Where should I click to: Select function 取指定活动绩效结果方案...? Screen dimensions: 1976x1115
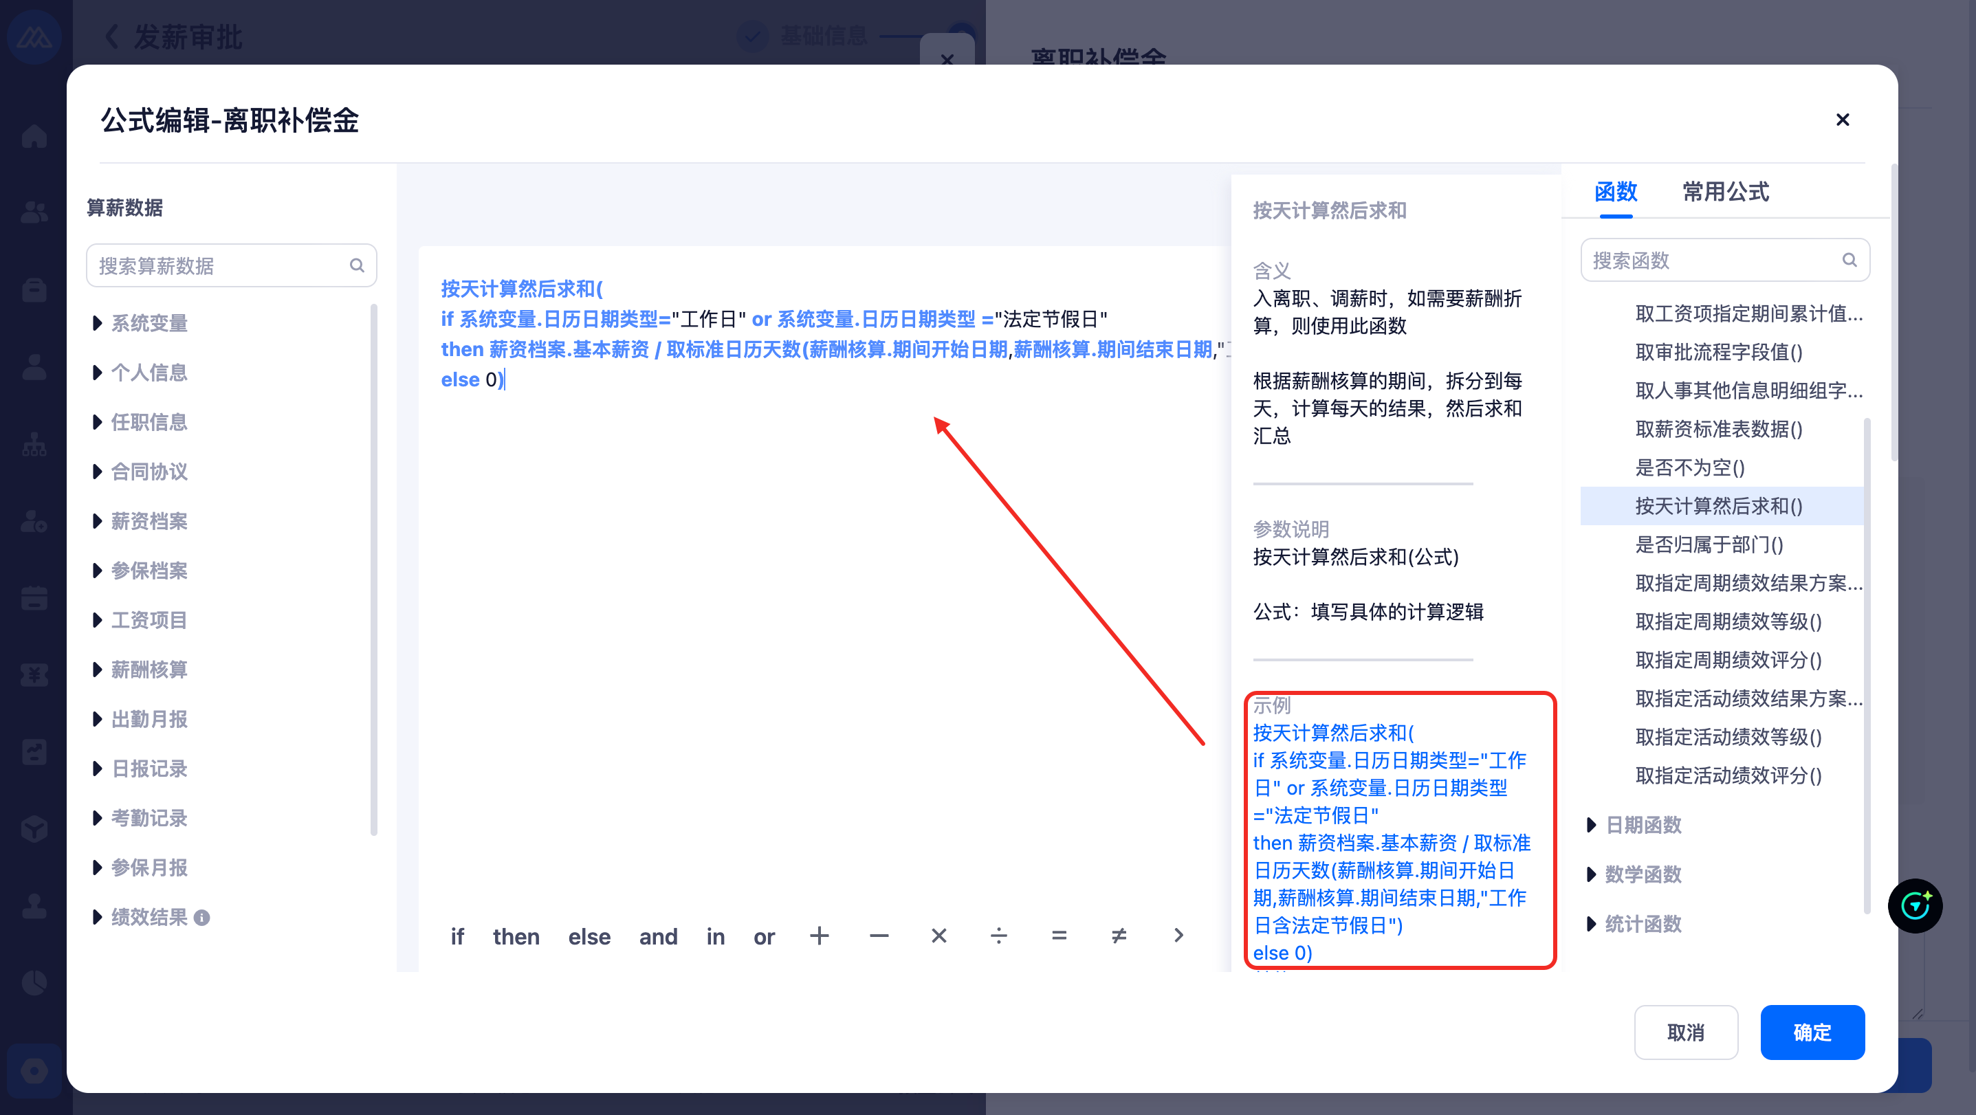click(x=1748, y=698)
